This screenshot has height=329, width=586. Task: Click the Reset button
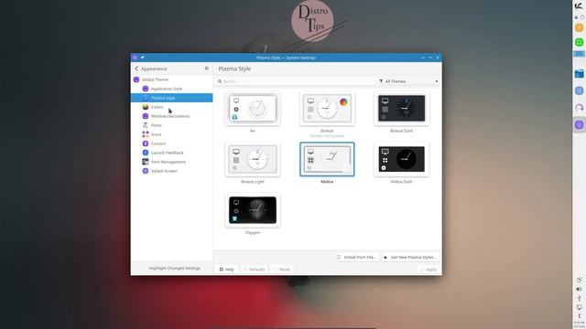click(x=282, y=269)
